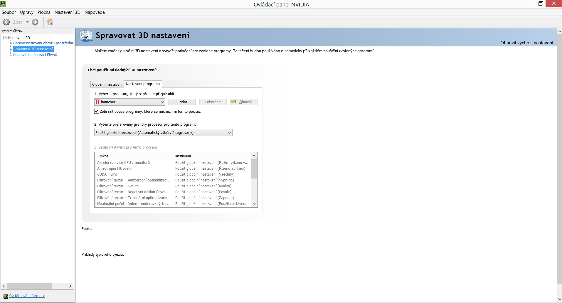
Task: Select 'Filtrování textur – Negativní odklon' row
Action: pos(173,192)
